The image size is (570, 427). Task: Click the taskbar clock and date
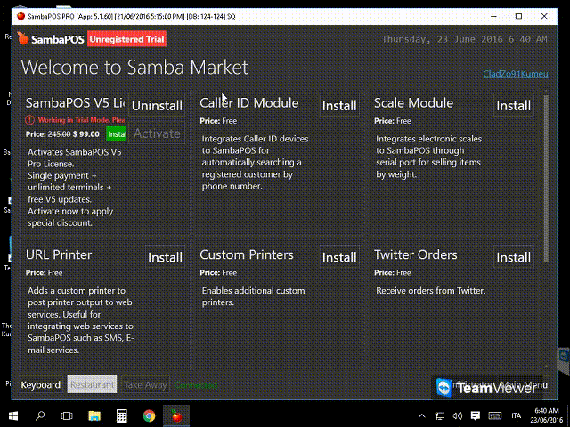tap(546, 415)
